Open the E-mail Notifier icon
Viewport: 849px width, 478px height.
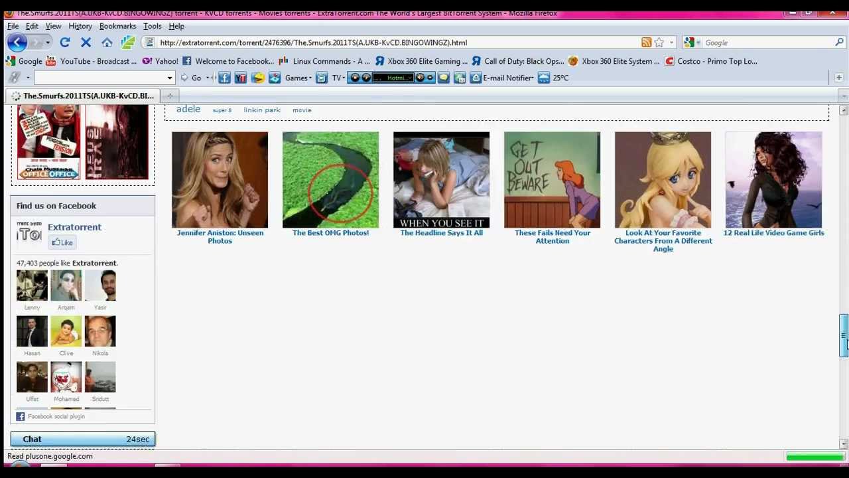(x=476, y=78)
